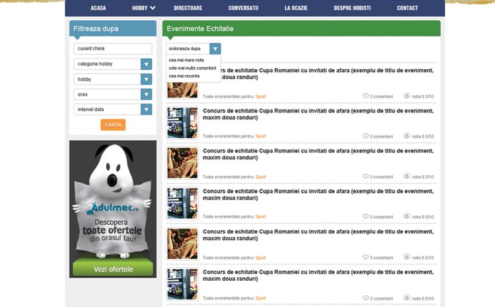Viewport: 495px width, 307px height.
Task: Open the second event thumbnail image
Action: pos(182,123)
